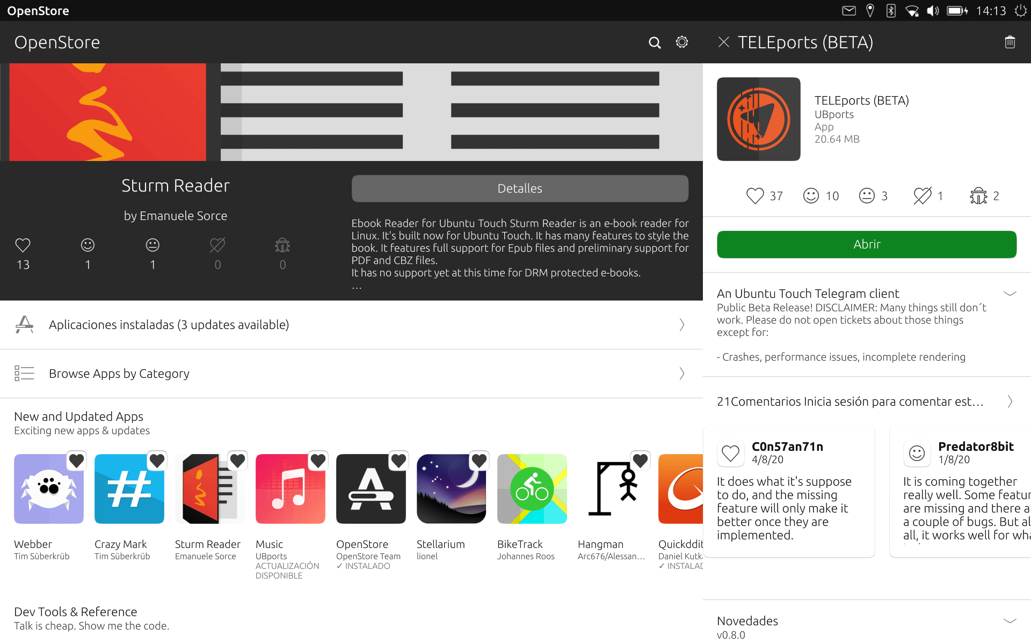Toggle the heart badge on the Webber app
The image size is (1031, 644).
coord(76,460)
